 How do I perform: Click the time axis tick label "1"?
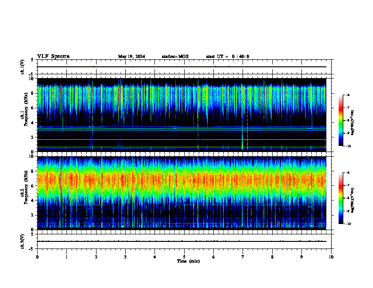coord(66,257)
